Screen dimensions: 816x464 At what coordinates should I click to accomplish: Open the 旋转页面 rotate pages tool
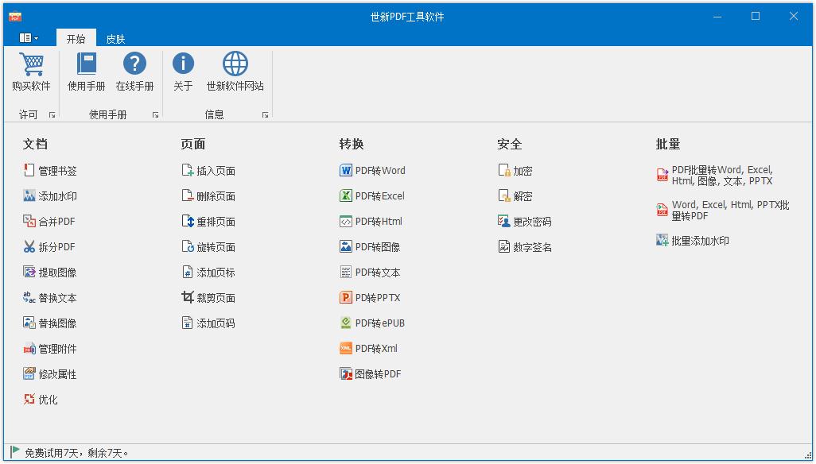(208, 246)
